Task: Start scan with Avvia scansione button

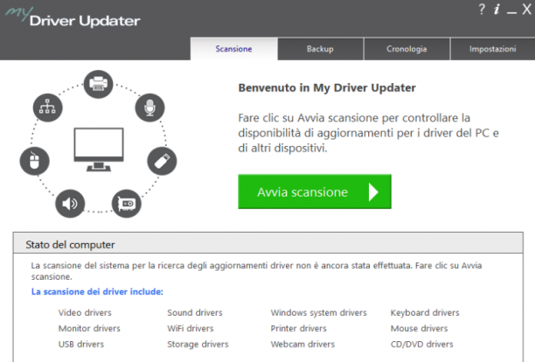Action: (x=315, y=191)
